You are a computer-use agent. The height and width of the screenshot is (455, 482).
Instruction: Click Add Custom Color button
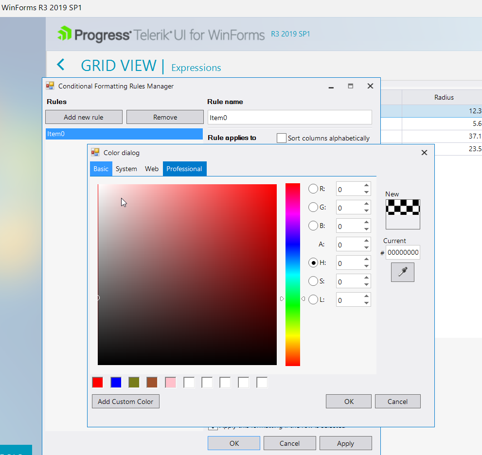[125, 402]
